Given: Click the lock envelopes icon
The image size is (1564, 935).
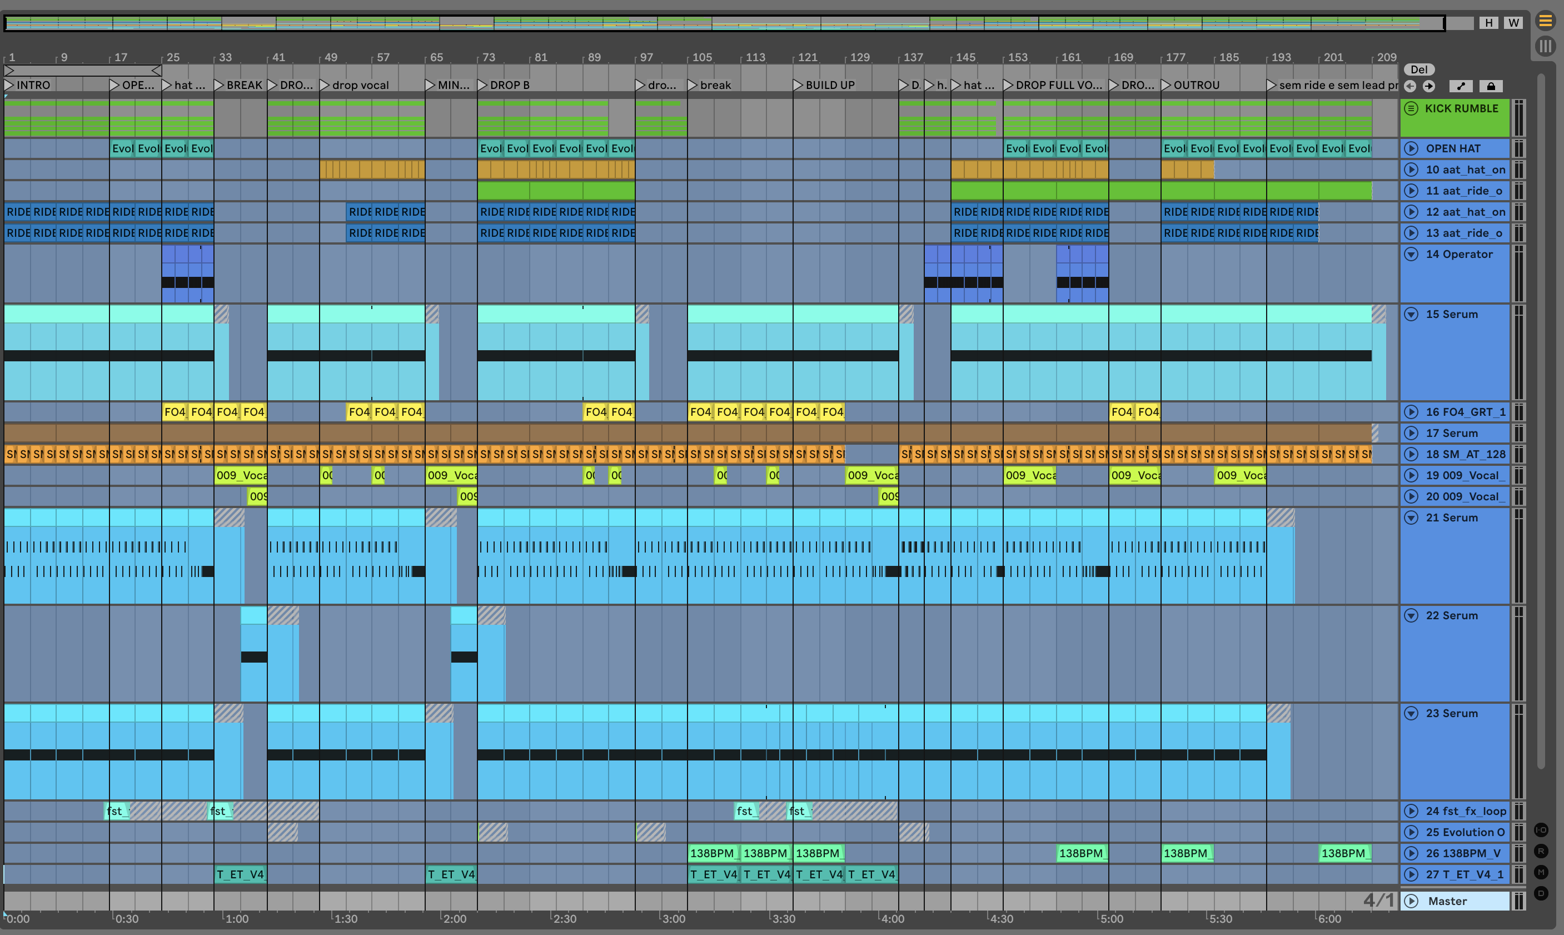Looking at the screenshot, I should click(1491, 86).
